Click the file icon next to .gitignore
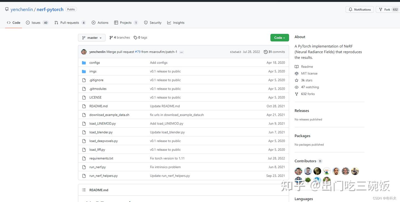Image resolution: width=400 pixels, height=202 pixels. point(84,80)
